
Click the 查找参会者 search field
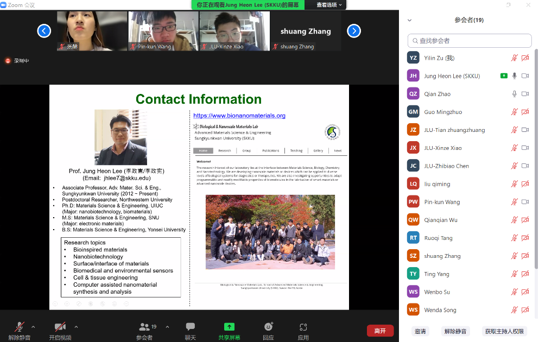tap(470, 41)
